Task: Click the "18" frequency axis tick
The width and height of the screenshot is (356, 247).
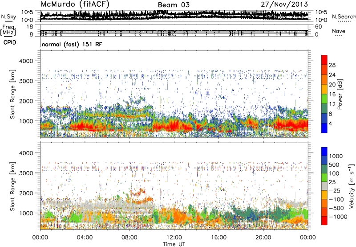Action: (x=30, y=27)
